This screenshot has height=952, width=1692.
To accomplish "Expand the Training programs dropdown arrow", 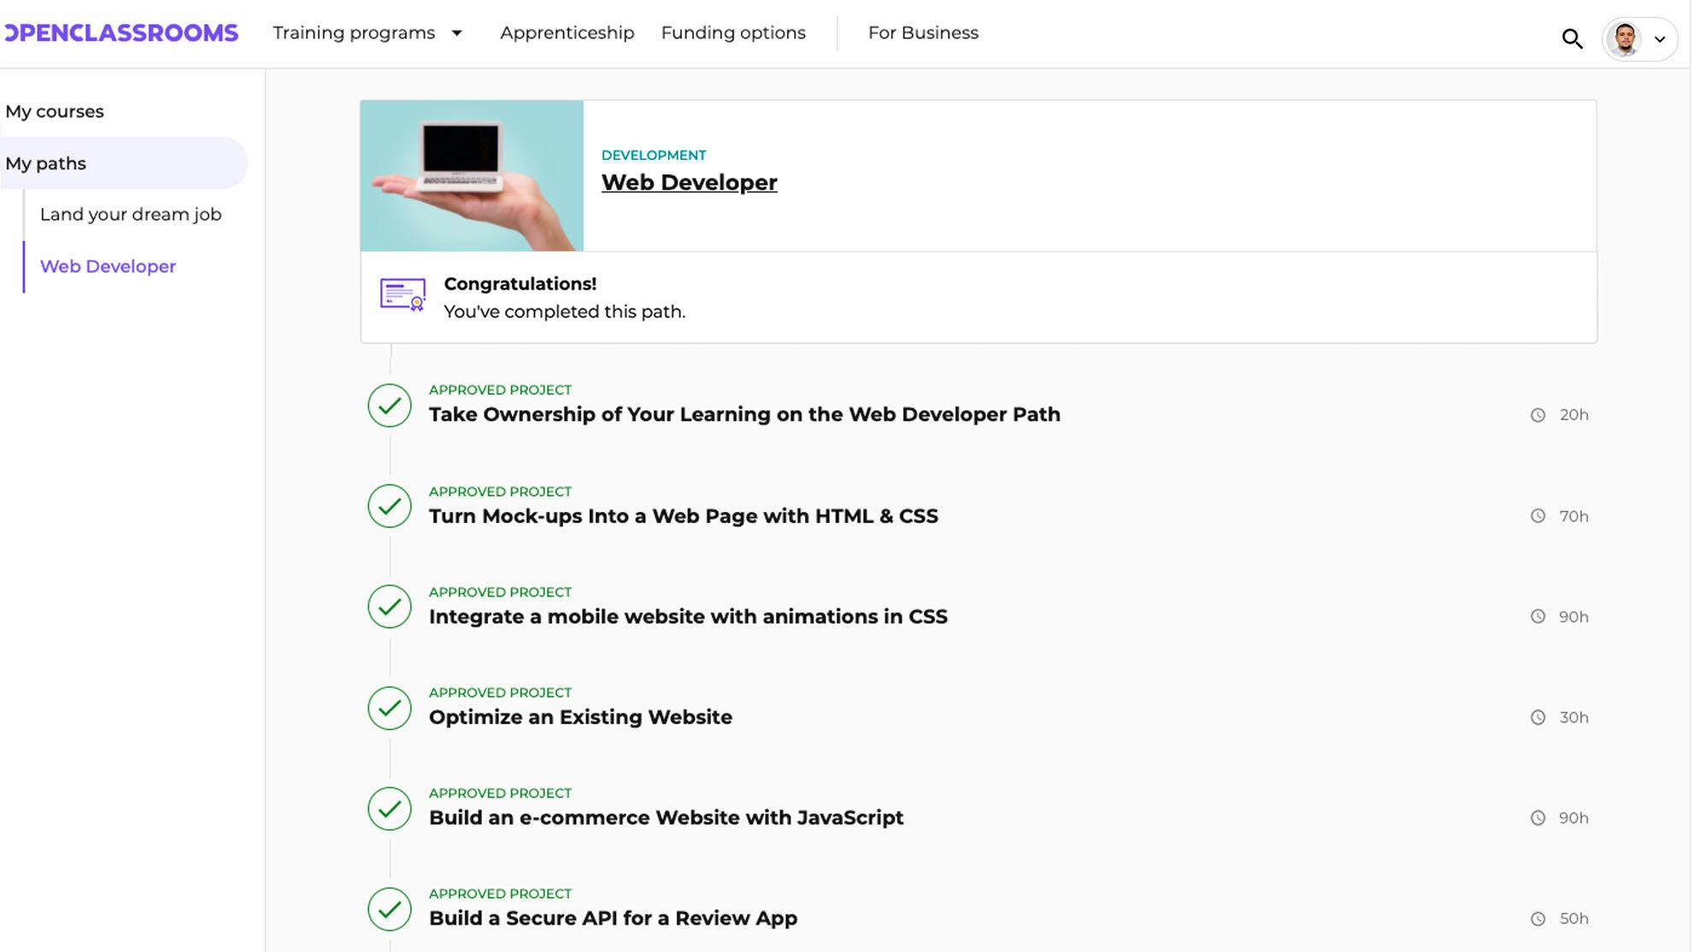I will pos(457,33).
